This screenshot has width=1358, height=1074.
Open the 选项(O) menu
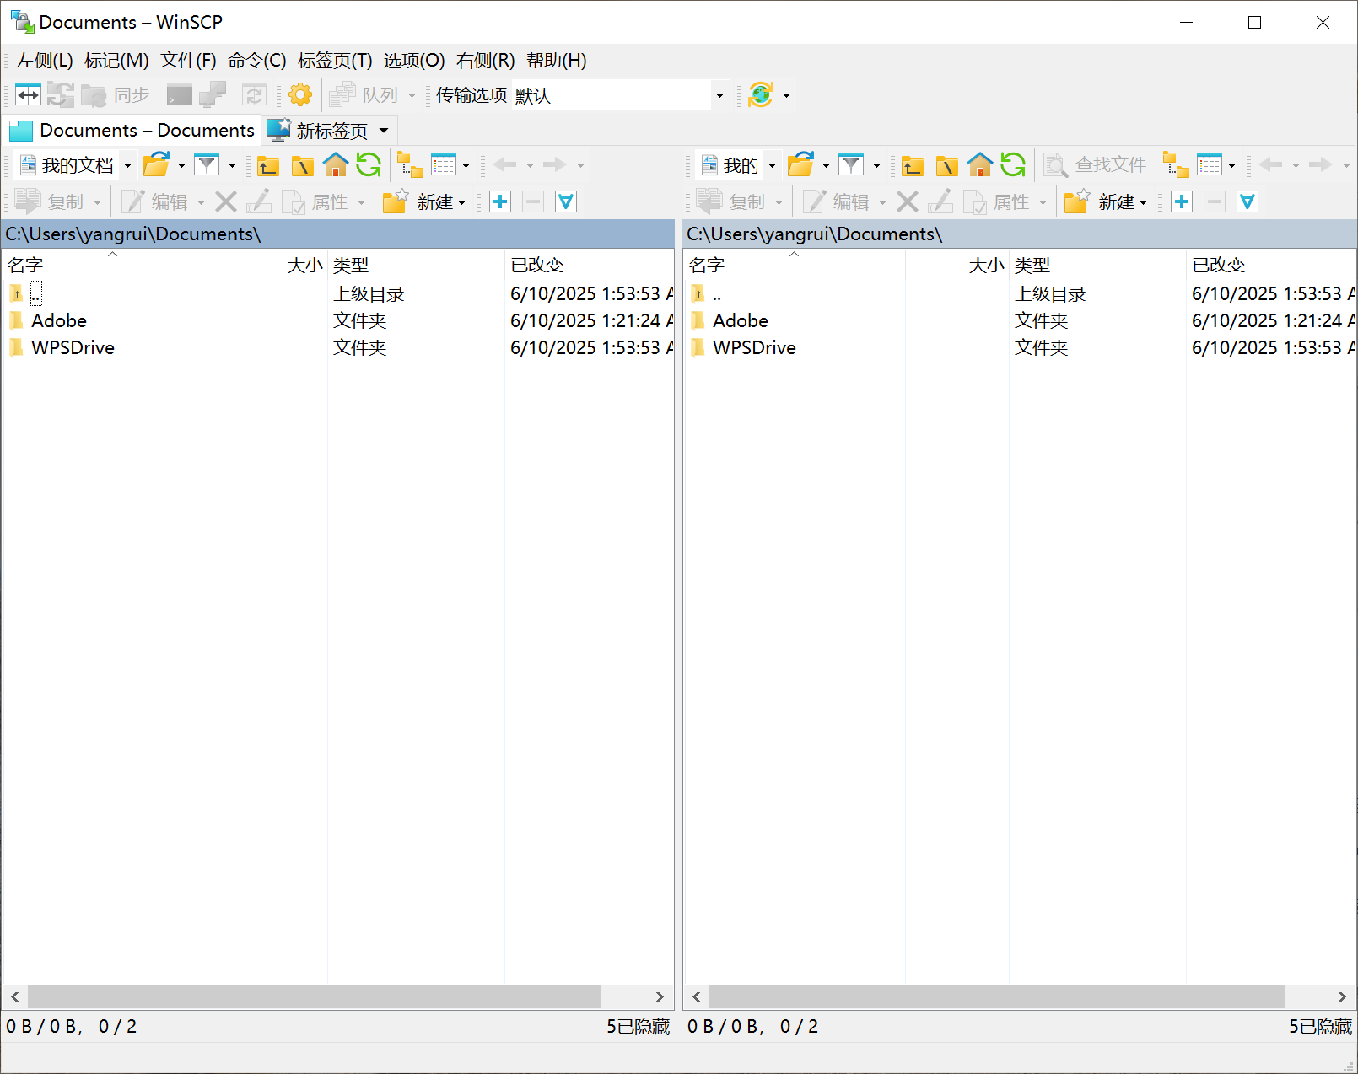pyautogui.click(x=413, y=61)
